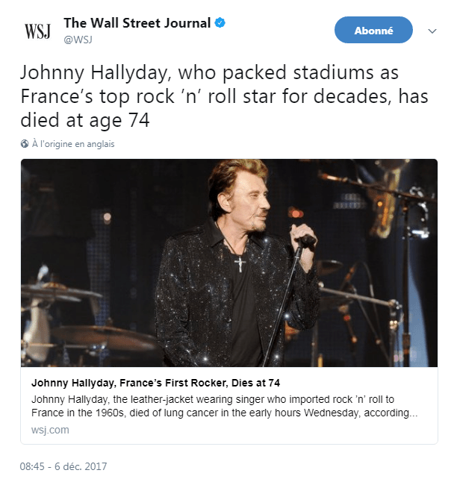Click the cross necklace in the photo
This screenshot has width=454, height=479.
(238, 263)
